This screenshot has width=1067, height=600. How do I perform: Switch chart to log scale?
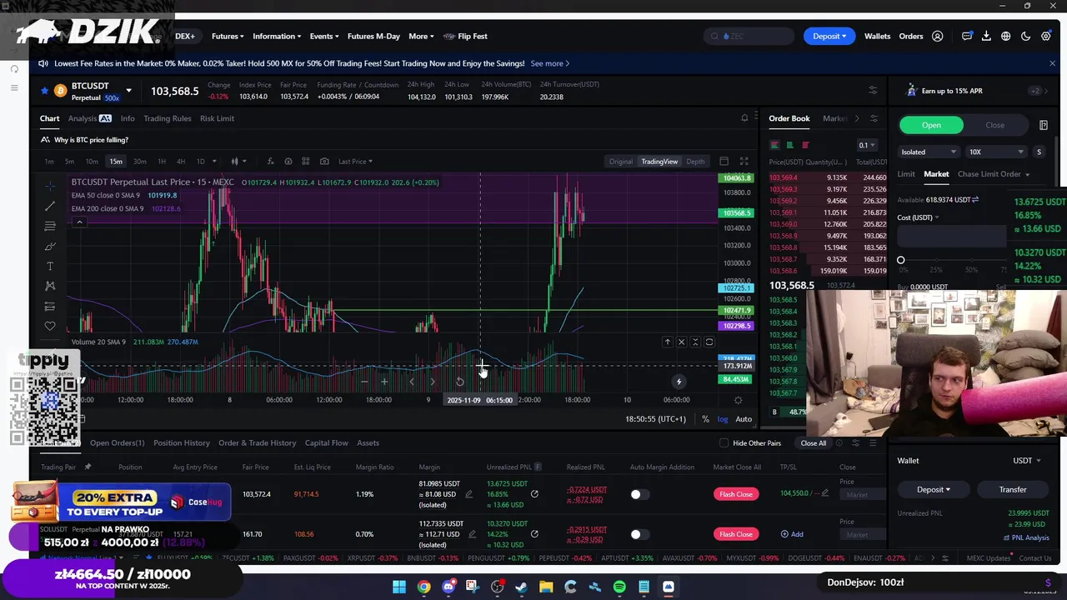click(x=723, y=419)
